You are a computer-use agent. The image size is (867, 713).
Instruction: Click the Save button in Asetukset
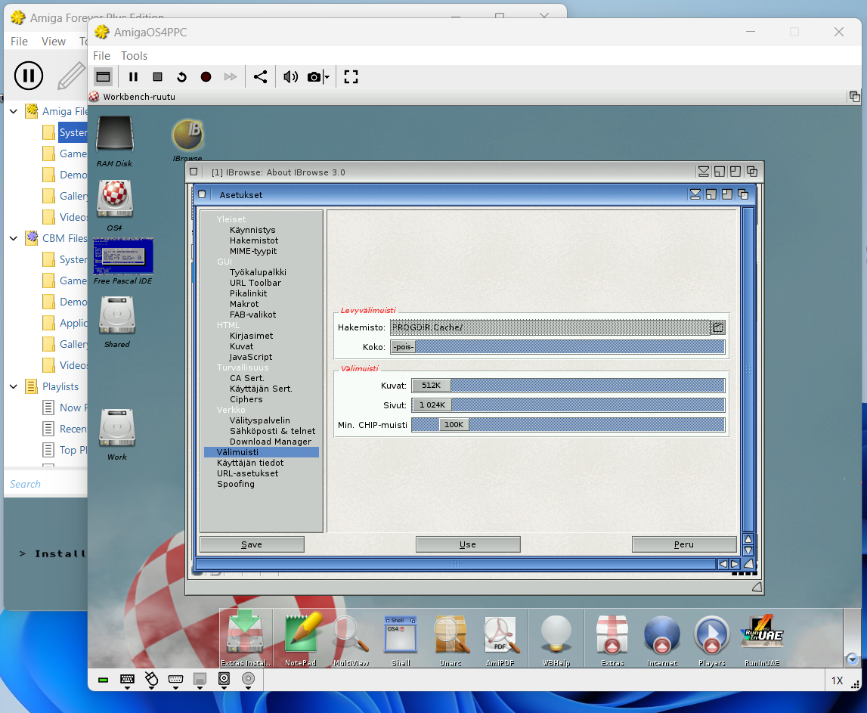click(252, 544)
